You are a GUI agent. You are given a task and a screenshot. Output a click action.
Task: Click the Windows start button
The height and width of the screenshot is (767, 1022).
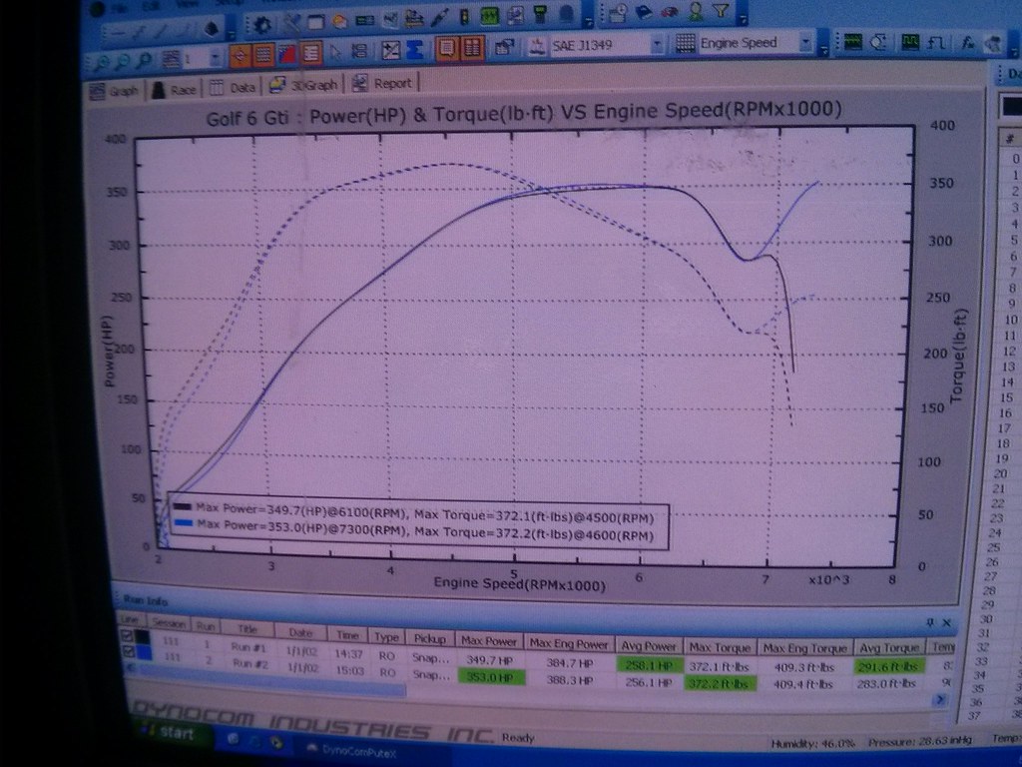tap(168, 735)
